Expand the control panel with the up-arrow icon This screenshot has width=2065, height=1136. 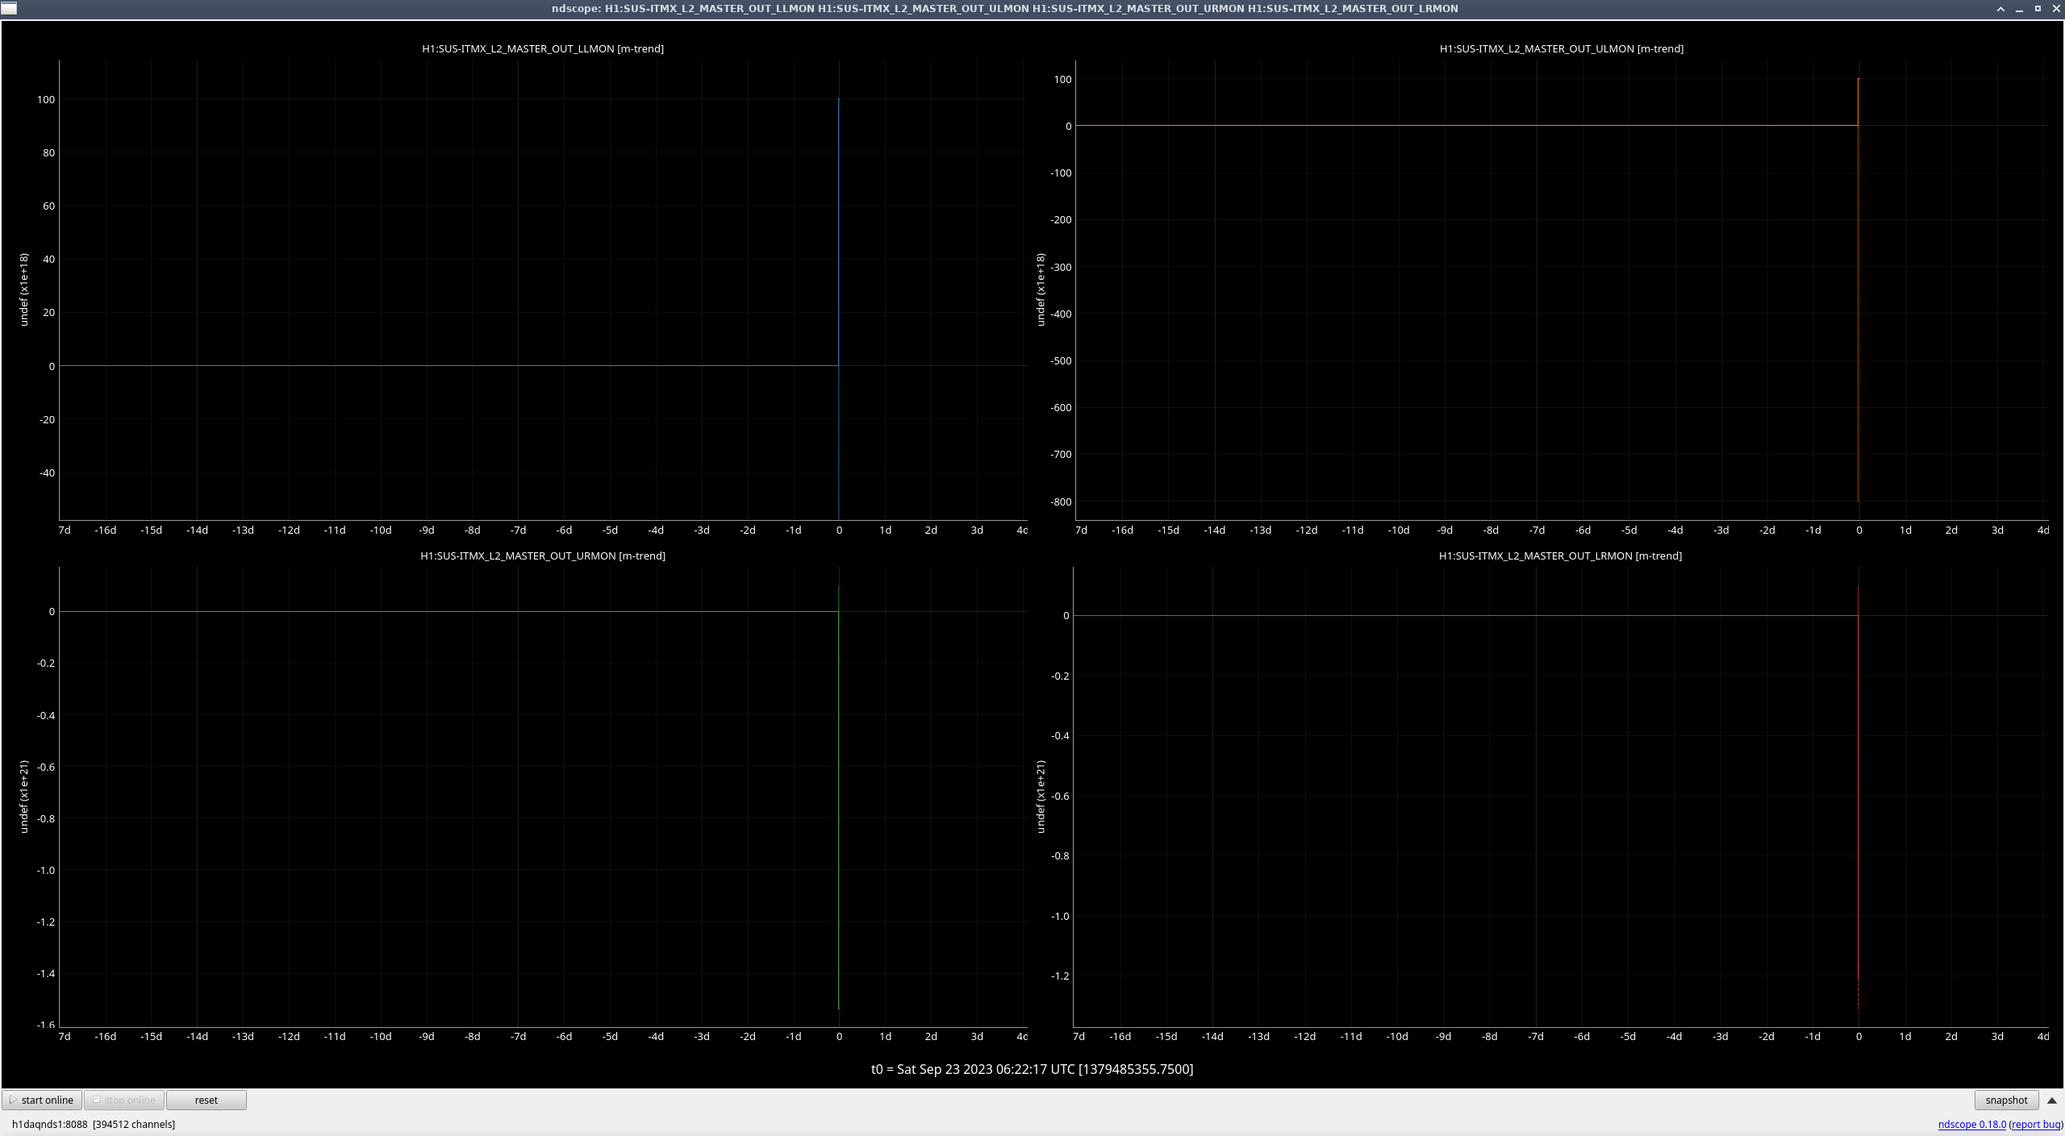click(x=2052, y=1101)
